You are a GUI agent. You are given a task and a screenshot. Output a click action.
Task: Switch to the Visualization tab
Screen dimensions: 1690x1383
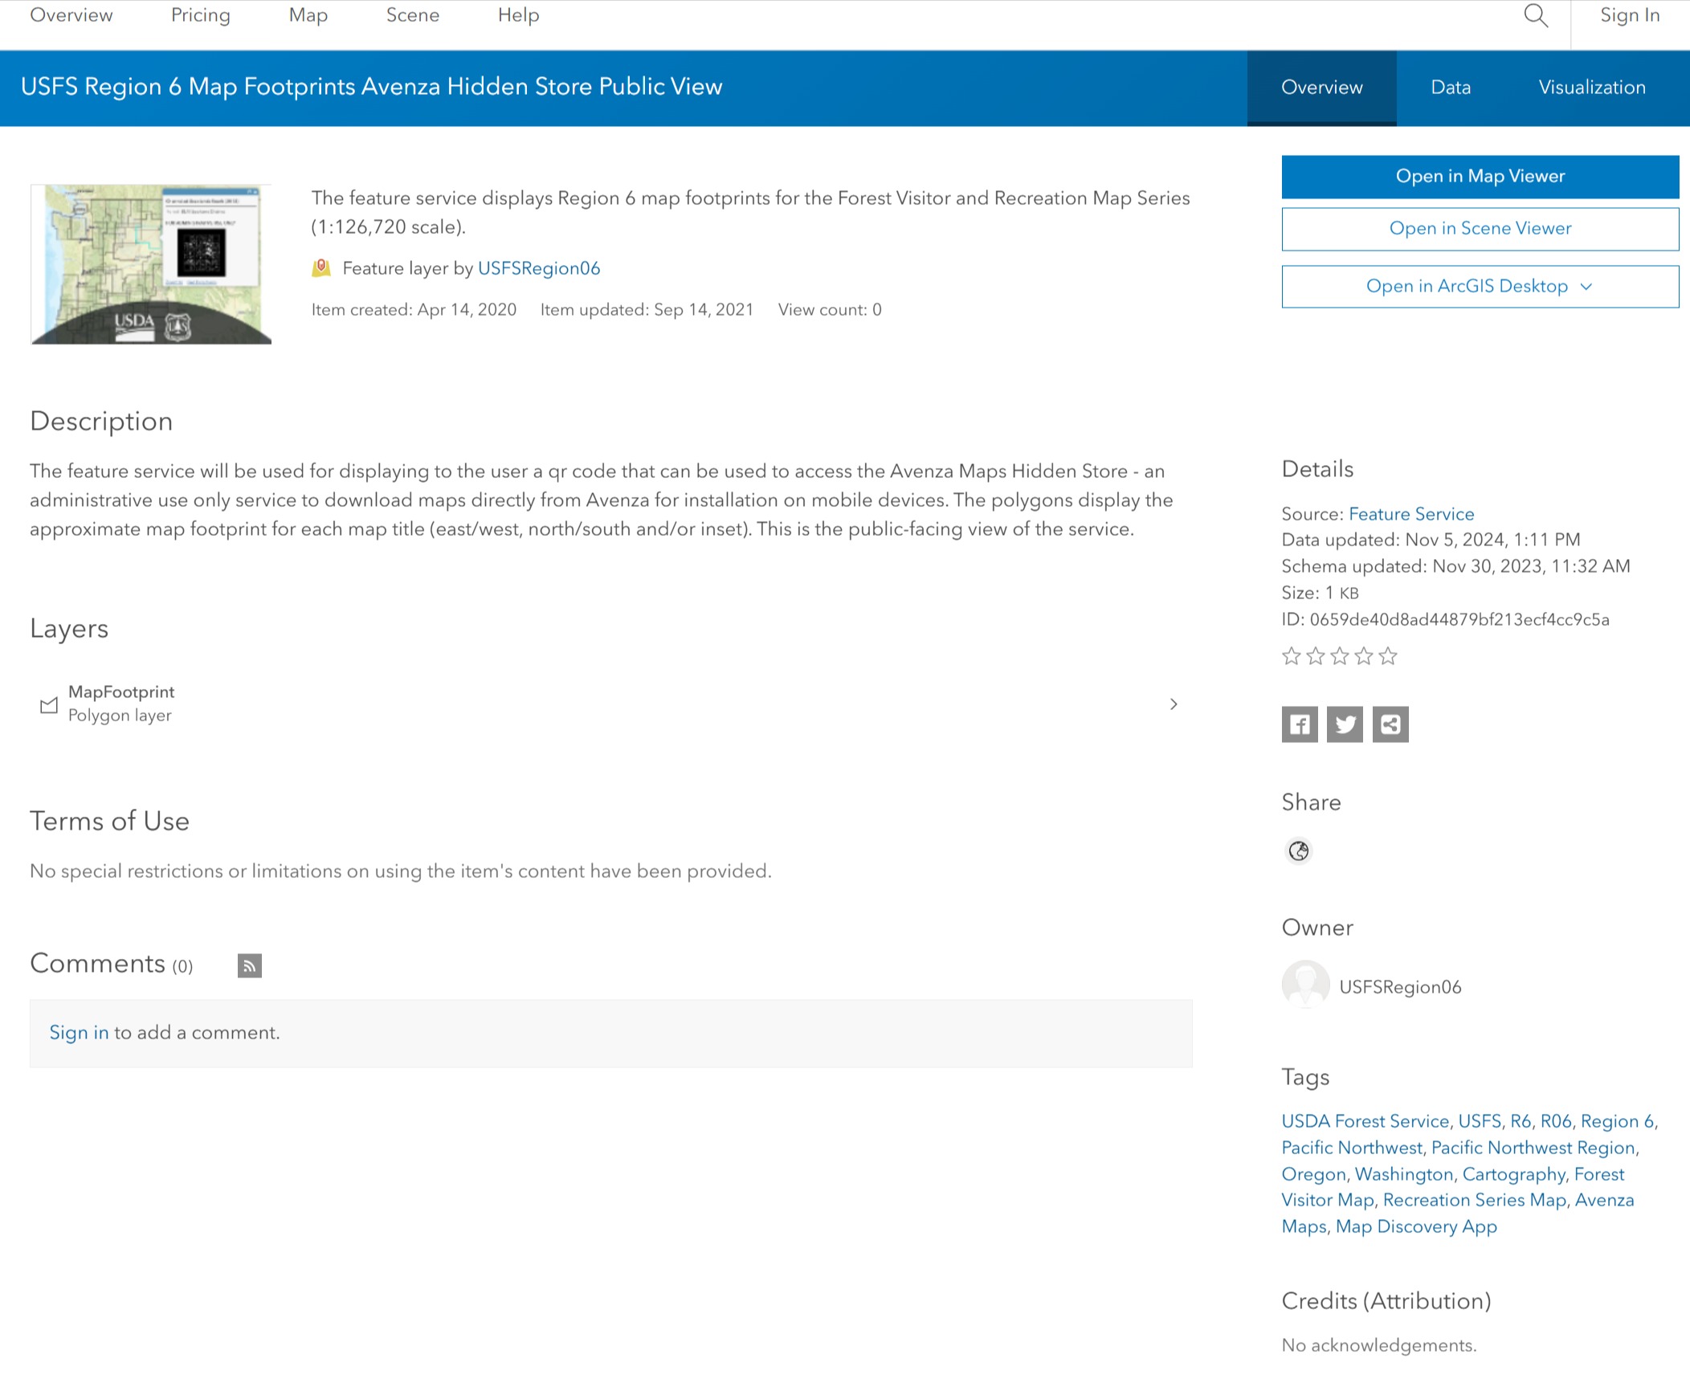tap(1592, 88)
